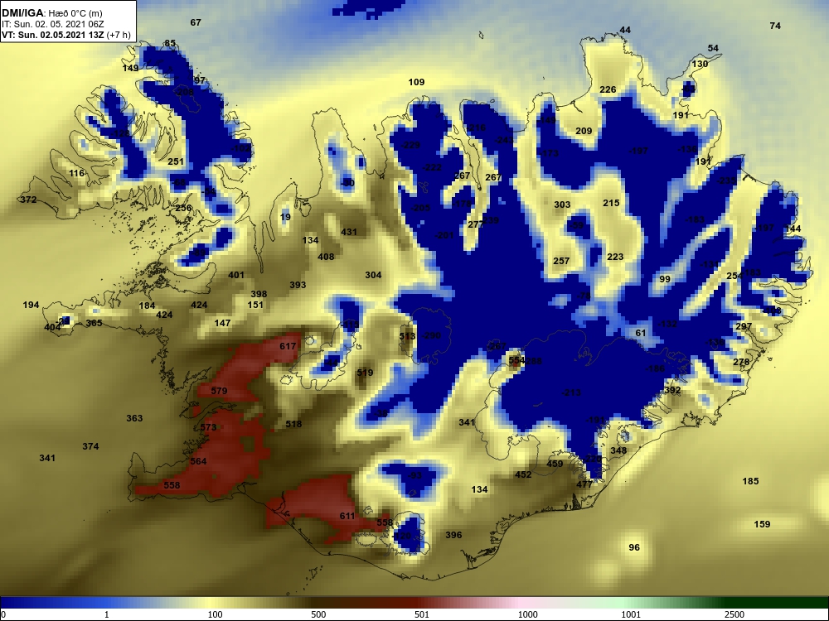Click the map value 573

(208, 426)
